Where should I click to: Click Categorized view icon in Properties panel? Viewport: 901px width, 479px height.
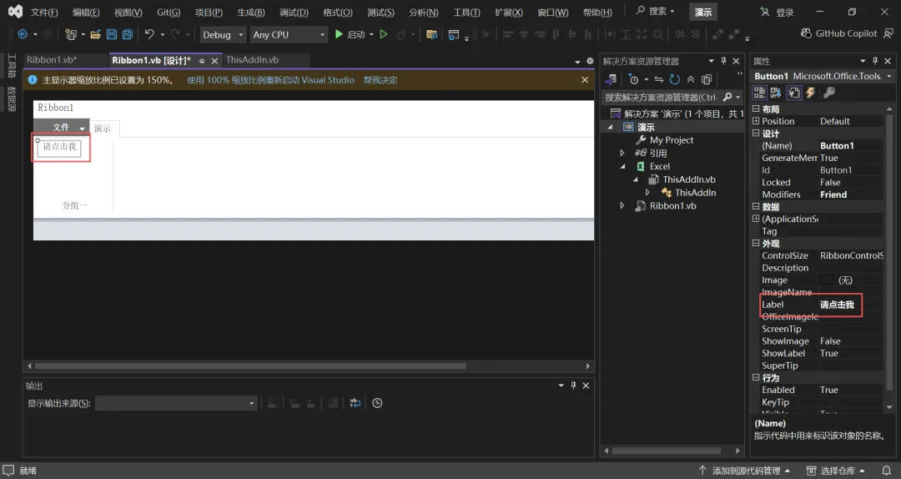pyautogui.click(x=760, y=93)
